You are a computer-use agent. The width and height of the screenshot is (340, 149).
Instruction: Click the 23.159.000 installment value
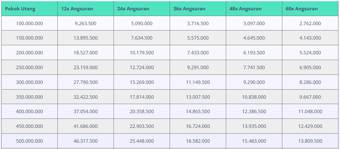point(85,68)
